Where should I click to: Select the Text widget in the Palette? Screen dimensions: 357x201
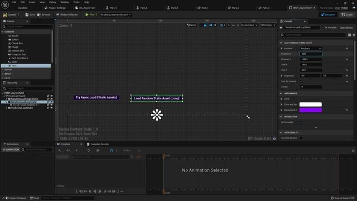click(26, 66)
